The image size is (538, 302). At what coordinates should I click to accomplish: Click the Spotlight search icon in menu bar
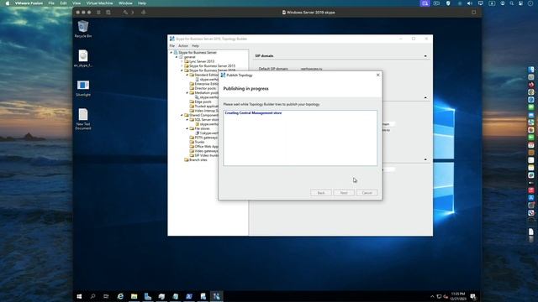(512, 3)
